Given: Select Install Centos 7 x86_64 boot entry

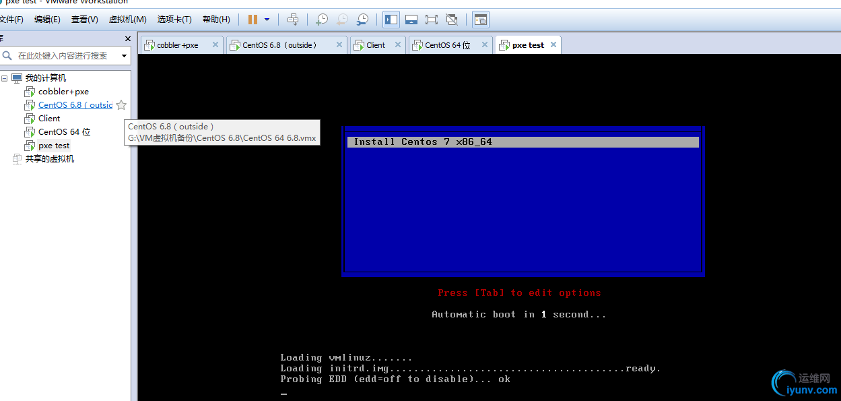Looking at the screenshot, I should click(523, 142).
